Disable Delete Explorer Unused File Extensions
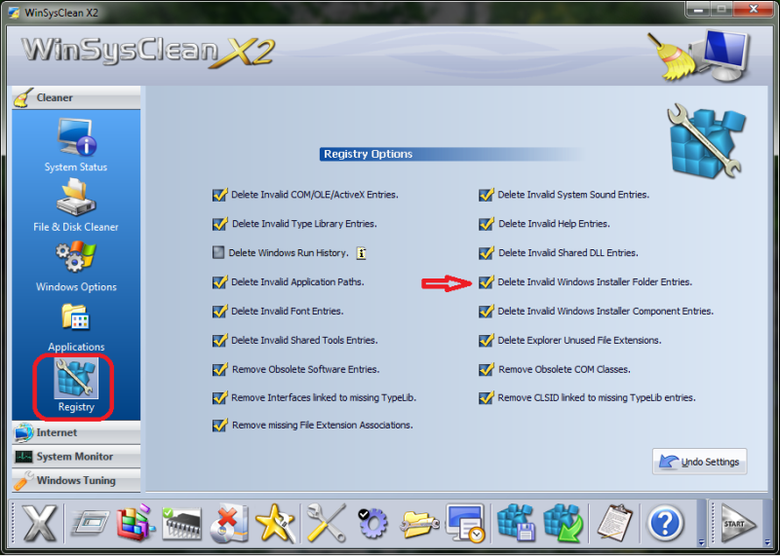Screen dimensions: 780x556 486,341
